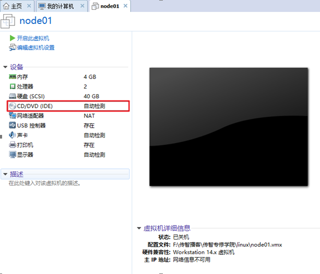Click the black VM screen preview thumbnail
The width and height of the screenshot is (320, 274).
[229, 127]
